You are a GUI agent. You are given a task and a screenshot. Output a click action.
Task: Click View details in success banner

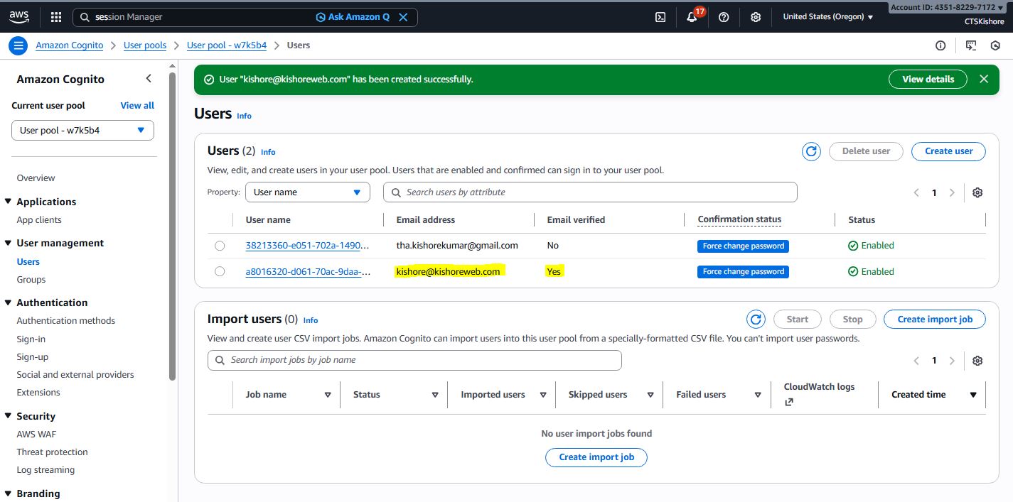928,80
